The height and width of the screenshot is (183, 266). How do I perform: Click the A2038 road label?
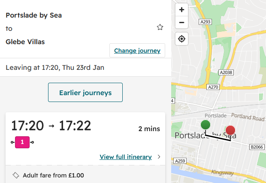pos(226,72)
